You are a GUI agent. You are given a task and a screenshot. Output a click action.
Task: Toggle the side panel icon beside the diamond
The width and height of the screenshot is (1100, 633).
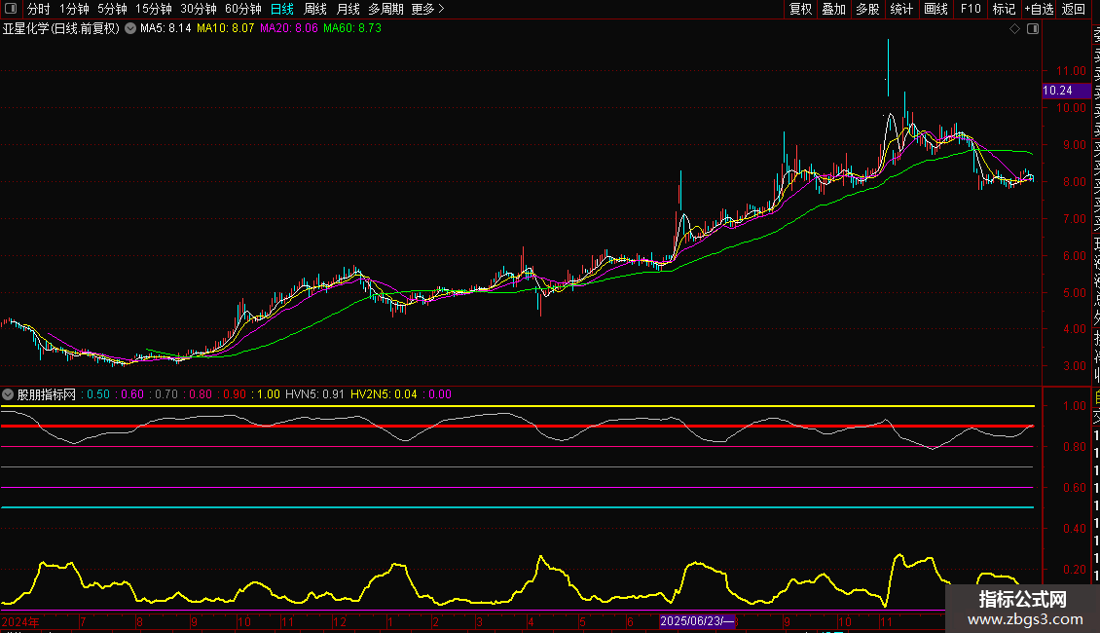click(x=1033, y=29)
